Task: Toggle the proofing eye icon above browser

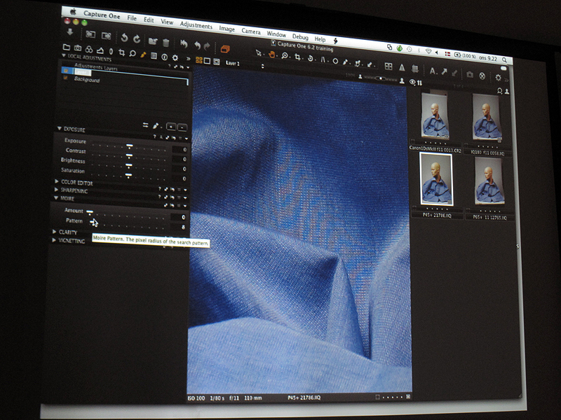Action: click(x=412, y=83)
